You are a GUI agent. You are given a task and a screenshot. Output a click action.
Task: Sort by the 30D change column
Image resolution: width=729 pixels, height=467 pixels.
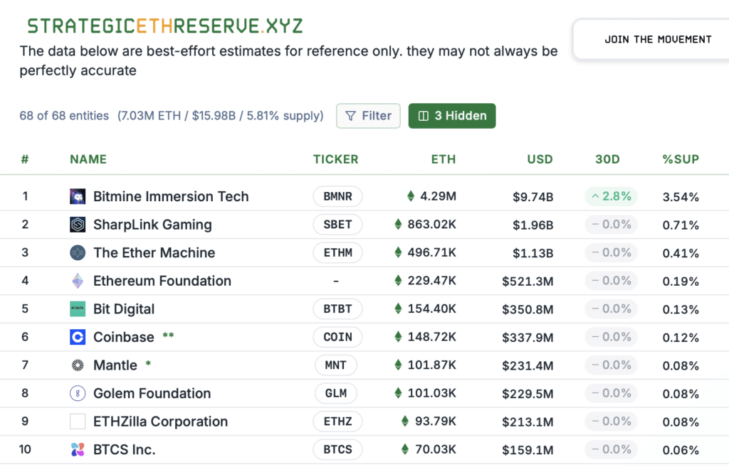point(607,159)
